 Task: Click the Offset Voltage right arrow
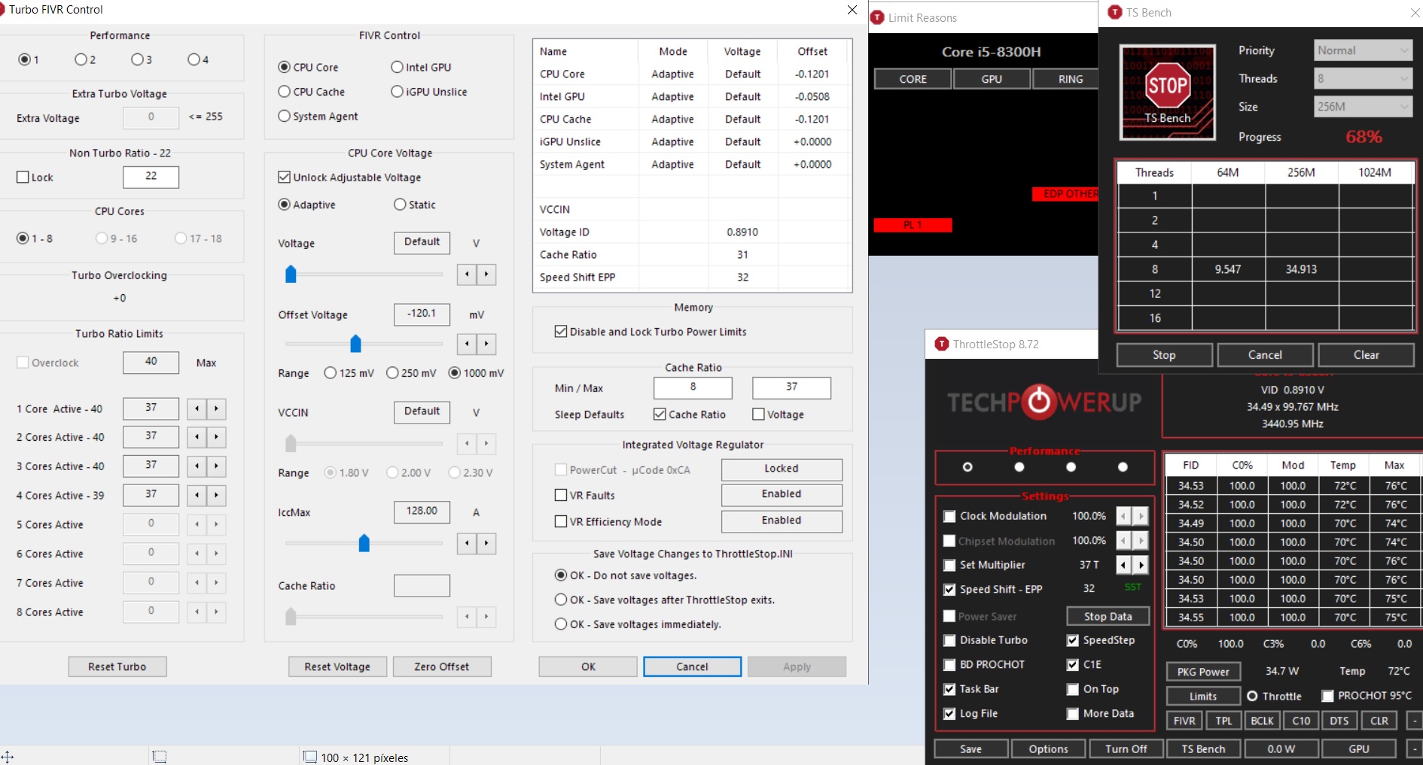click(486, 344)
